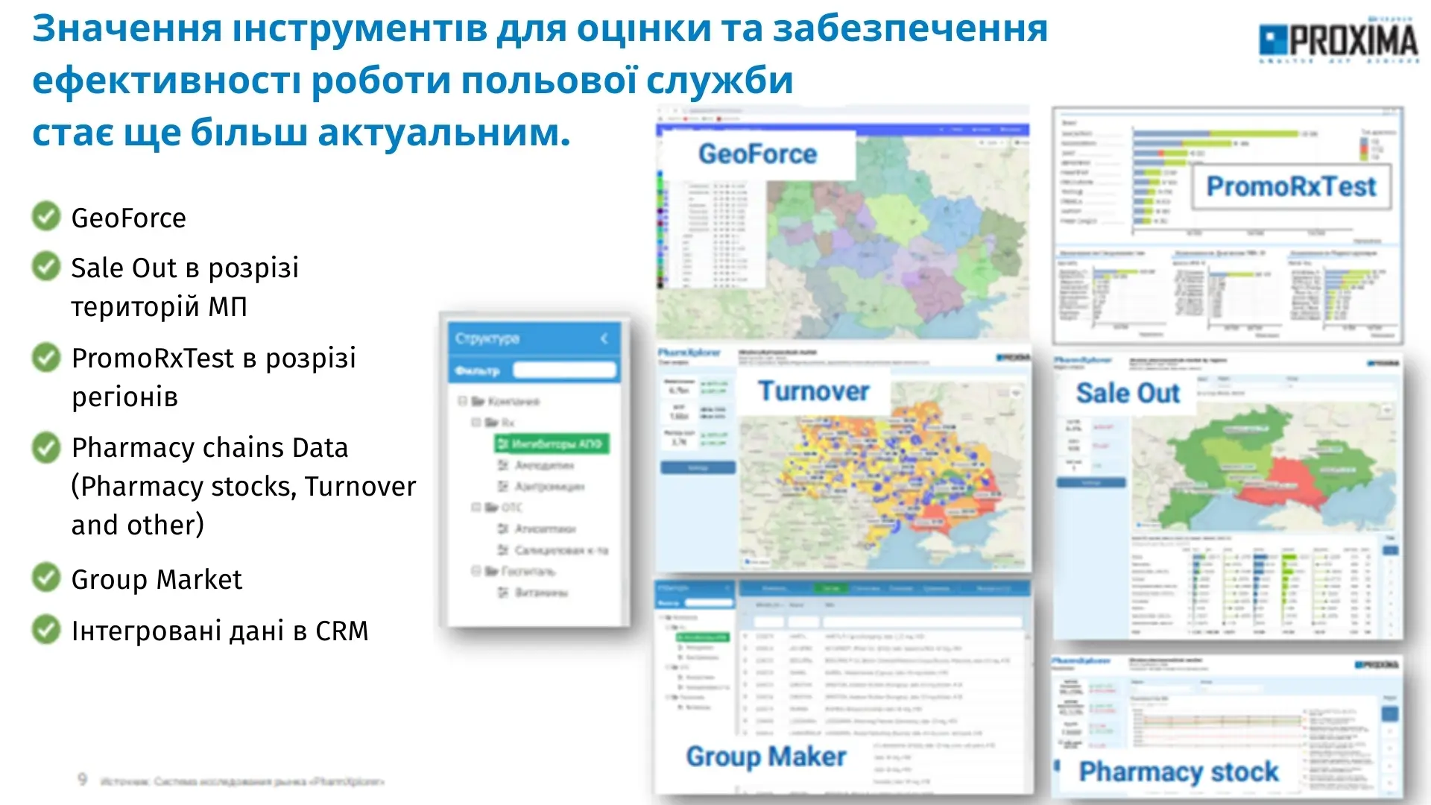
Task: Click the Group Maker label
Action: click(x=765, y=757)
